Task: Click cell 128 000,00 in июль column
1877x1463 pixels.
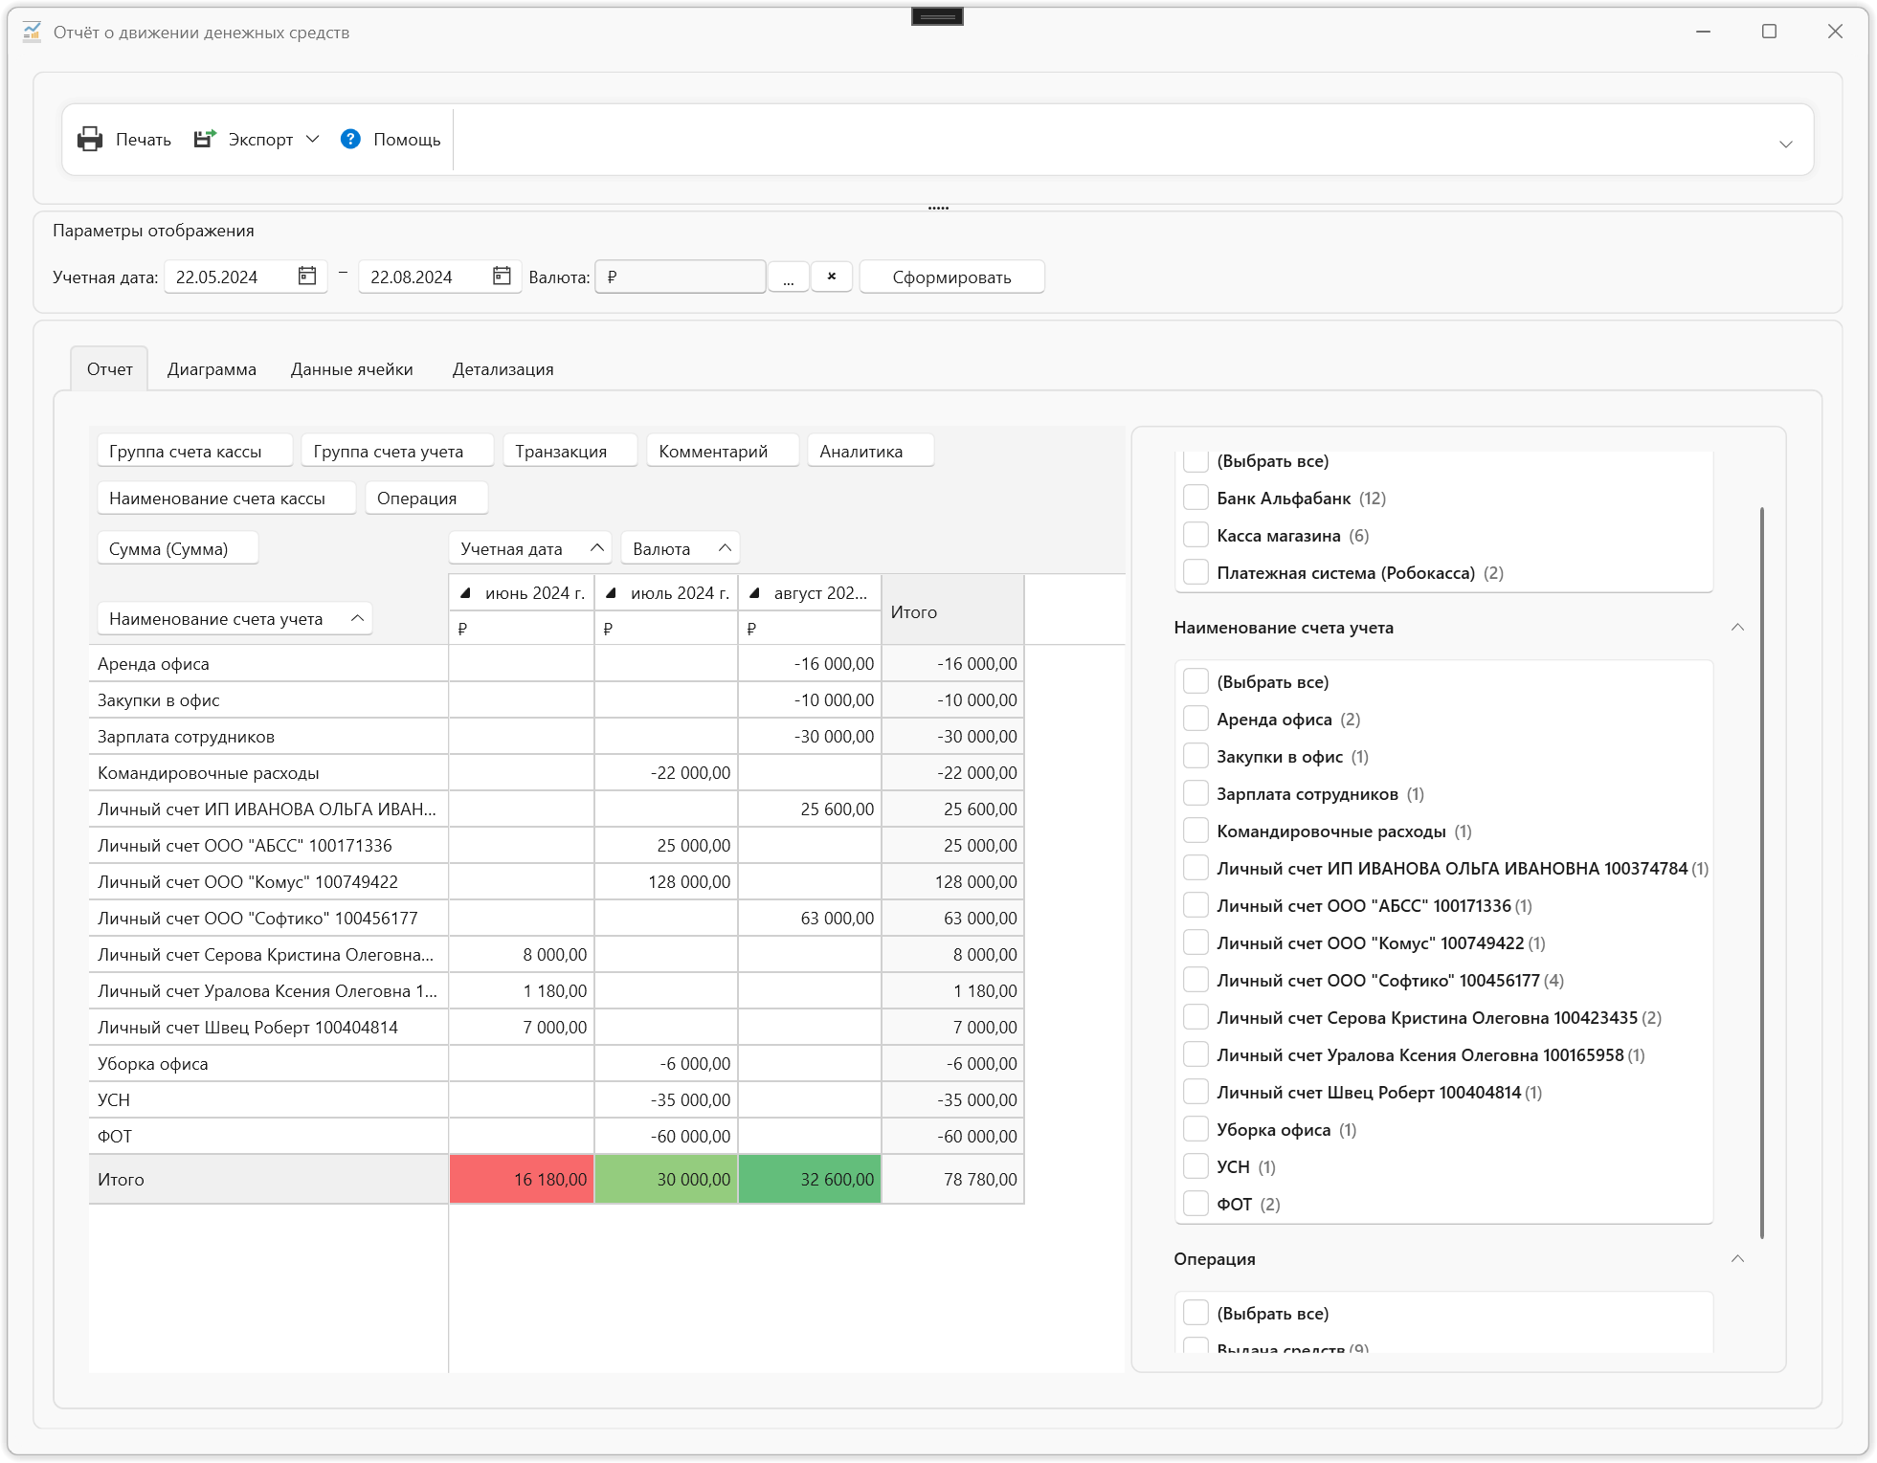Action: [x=666, y=882]
